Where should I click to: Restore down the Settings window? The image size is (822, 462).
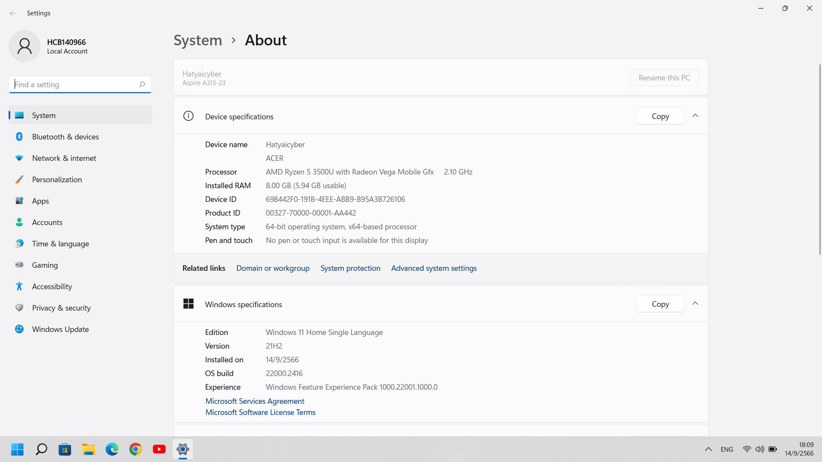tap(785, 8)
